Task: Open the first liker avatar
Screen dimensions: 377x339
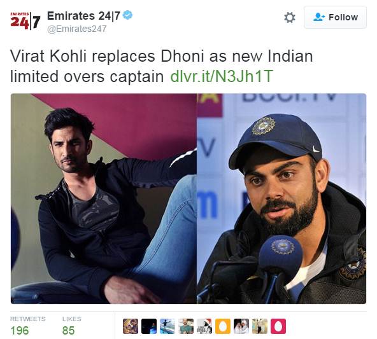Action: pyautogui.click(x=131, y=326)
